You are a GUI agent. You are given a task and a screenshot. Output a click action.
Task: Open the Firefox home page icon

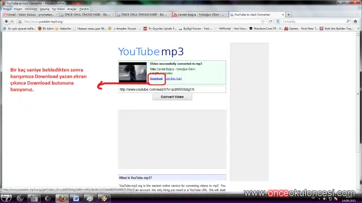[x=355, y=21]
